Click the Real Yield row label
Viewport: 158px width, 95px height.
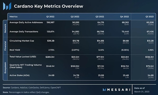pos(15,50)
